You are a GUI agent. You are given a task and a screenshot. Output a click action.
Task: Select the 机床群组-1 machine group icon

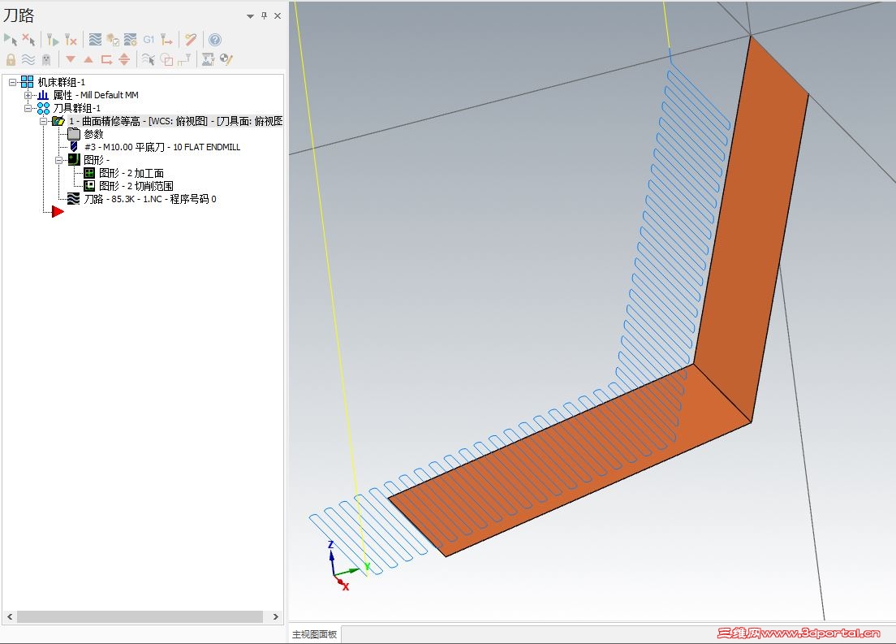[27, 82]
